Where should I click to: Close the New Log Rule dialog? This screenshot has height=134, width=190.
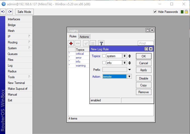pyautogui.click(x=151, y=49)
